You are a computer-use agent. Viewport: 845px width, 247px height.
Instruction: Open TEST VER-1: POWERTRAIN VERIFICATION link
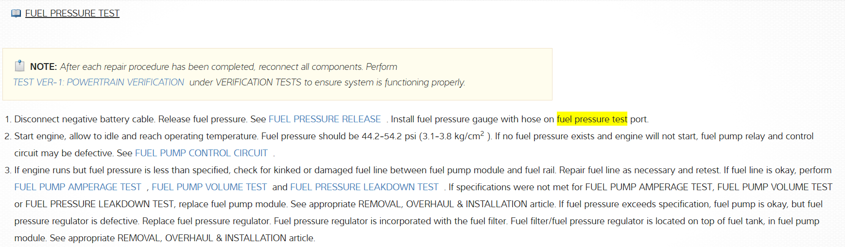coord(99,82)
